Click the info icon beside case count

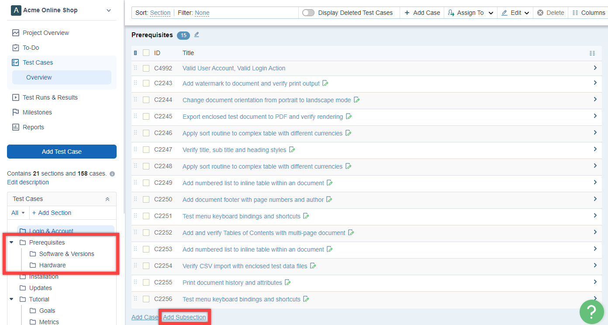coord(112,174)
